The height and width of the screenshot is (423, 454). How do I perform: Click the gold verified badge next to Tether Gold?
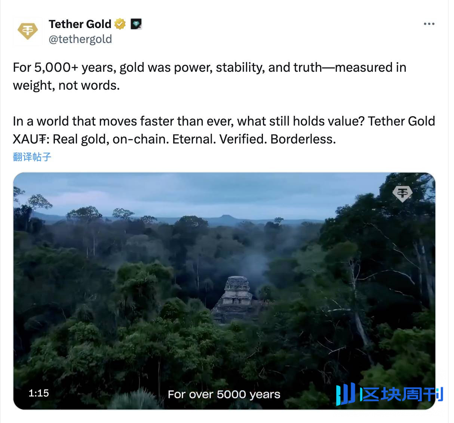[119, 24]
